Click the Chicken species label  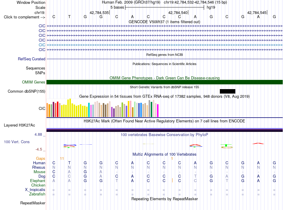(x=38, y=185)
